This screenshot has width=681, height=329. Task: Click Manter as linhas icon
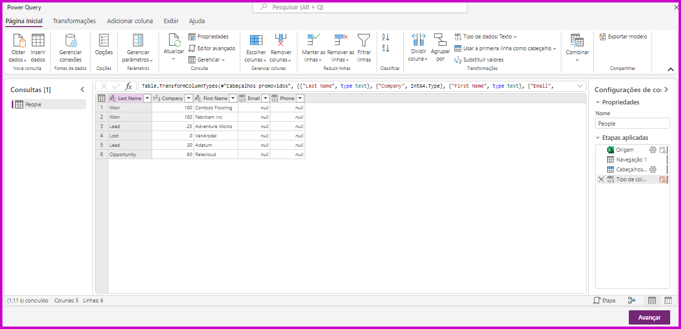(314, 40)
